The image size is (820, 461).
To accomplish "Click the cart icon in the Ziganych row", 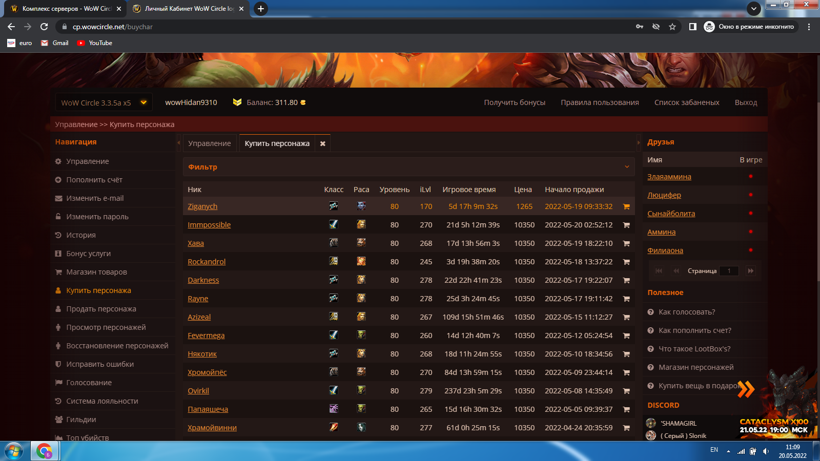I will point(626,206).
